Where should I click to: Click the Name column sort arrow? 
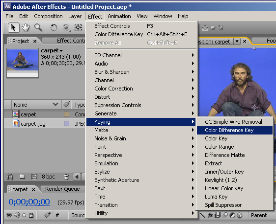(x=55, y=104)
